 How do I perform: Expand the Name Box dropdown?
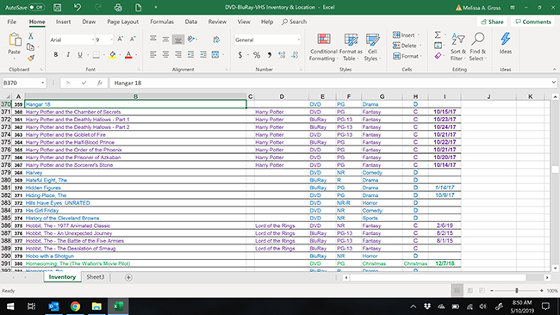42,83
